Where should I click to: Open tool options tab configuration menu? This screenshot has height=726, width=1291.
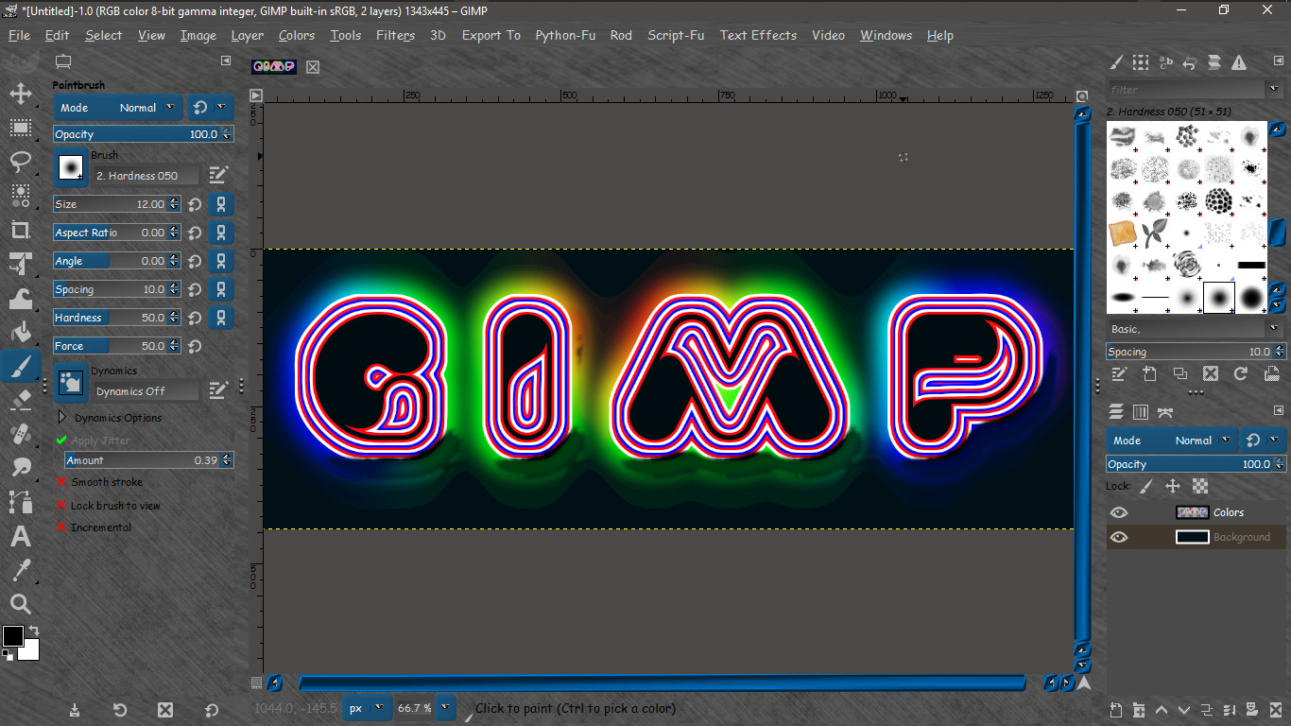coord(226,60)
